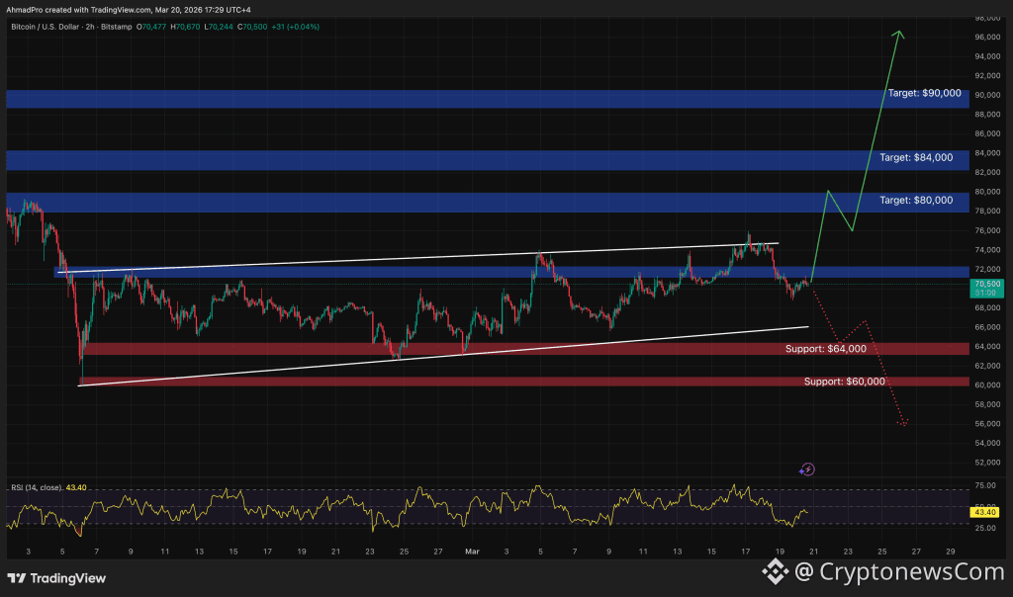Click the purple lightning event icon
The height and width of the screenshot is (597, 1013).
pyautogui.click(x=807, y=469)
